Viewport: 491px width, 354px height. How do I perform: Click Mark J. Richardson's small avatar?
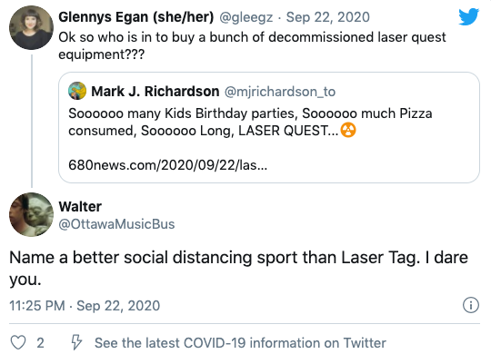tap(77, 91)
